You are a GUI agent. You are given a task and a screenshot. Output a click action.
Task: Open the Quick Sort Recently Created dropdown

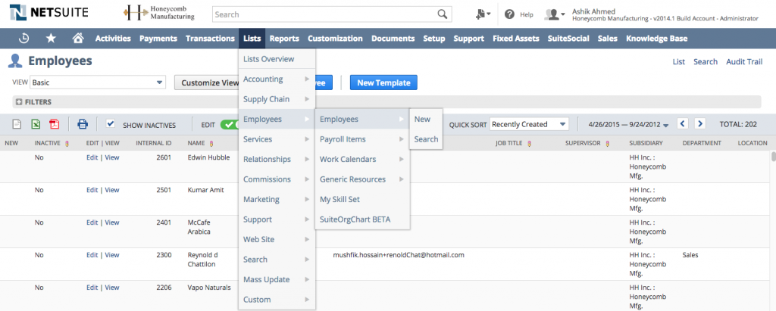coord(529,124)
